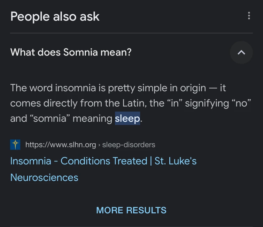The width and height of the screenshot is (263, 227).
Task: Click the word "Somnia" in the question
Action: (x=80, y=52)
